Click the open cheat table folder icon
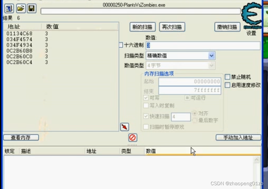This screenshot has height=189, width=268. click(20, 8)
